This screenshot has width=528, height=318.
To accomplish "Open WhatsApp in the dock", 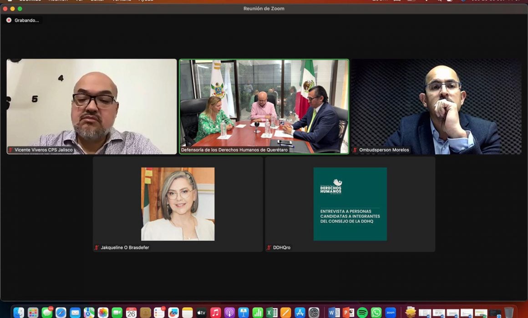I will tap(376, 313).
